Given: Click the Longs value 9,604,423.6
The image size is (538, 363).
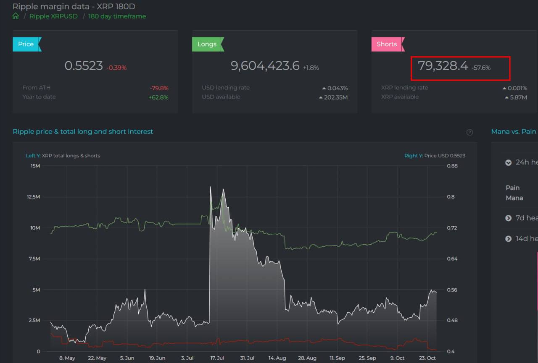Looking at the screenshot, I should click(x=265, y=65).
